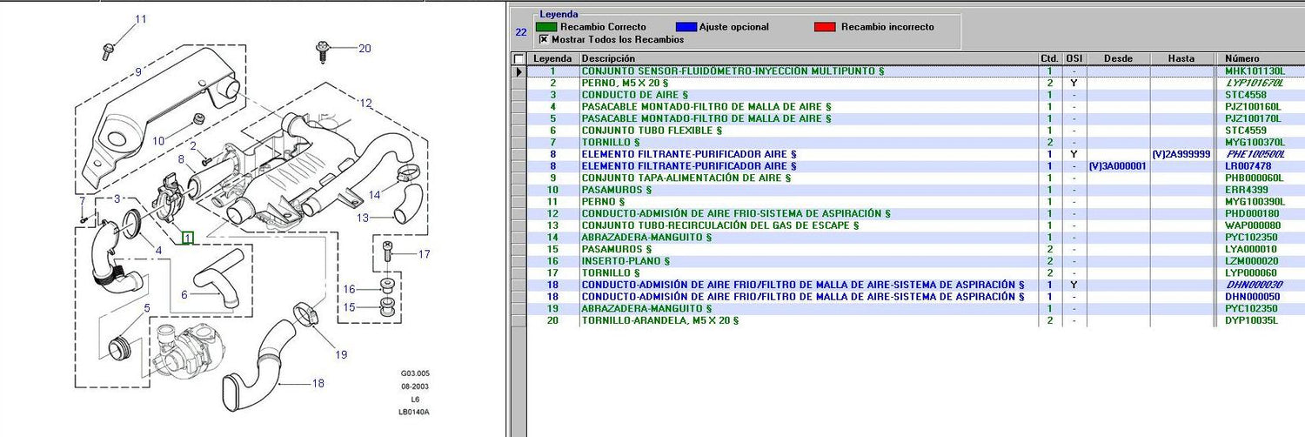Select row TORNILLO-ARANDELA, M5 X 20
The width and height of the screenshot is (1305, 437).
(x=659, y=320)
